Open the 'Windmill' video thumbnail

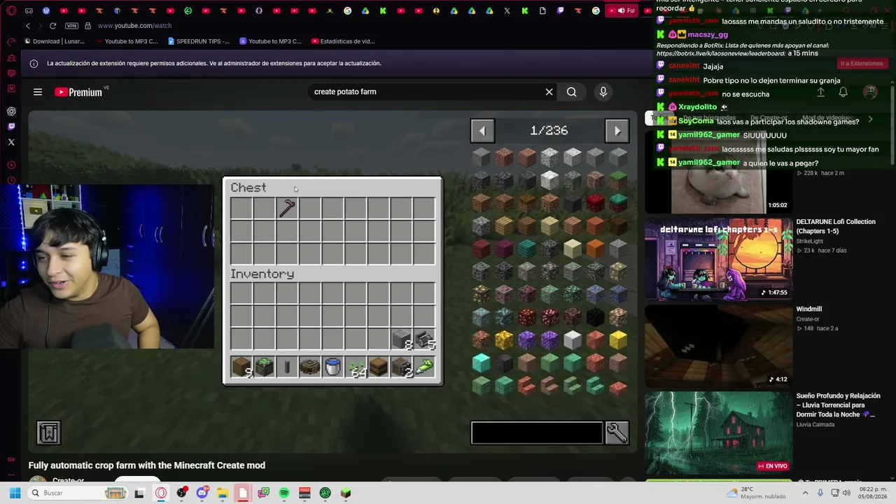point(719,346)
